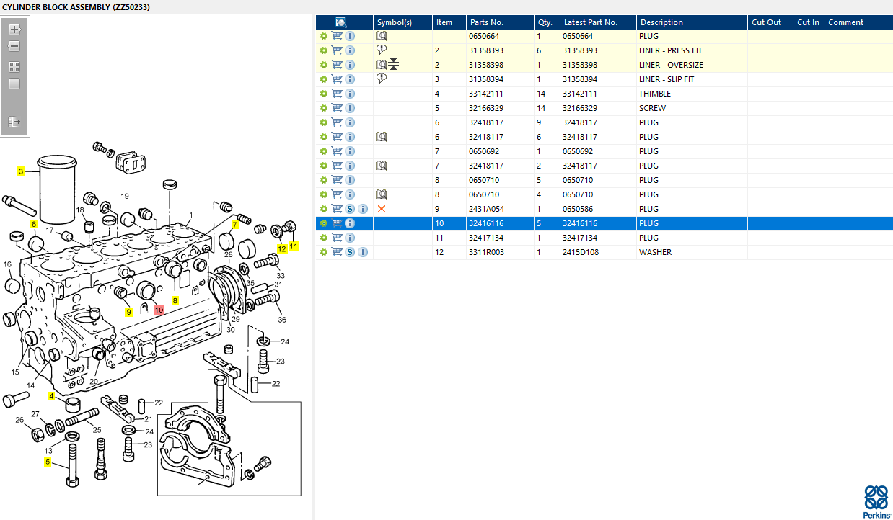Screen dimensions: 893x520
Task: Select yellow callout 7 on the diagram
Action: click(234, 225)
